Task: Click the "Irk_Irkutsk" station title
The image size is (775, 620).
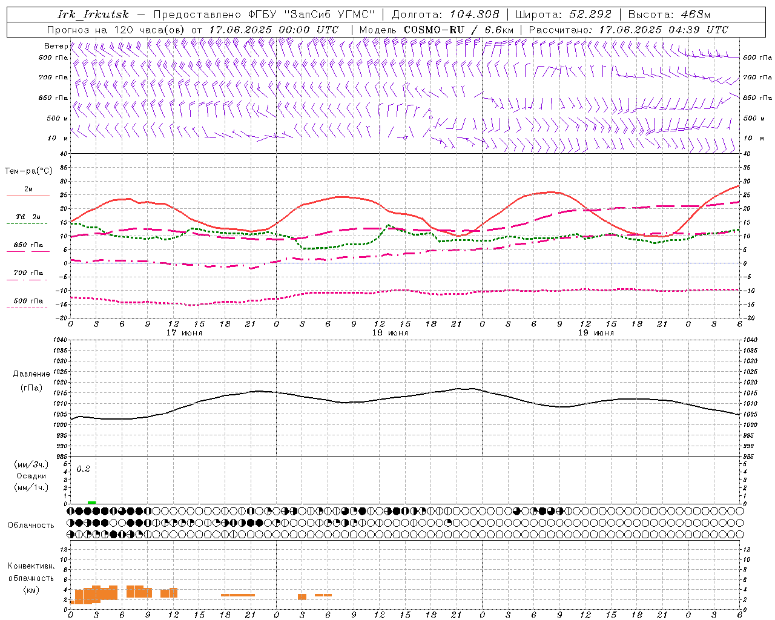Action: coord(93,15)
